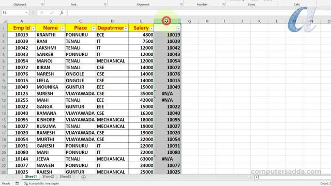Open the Alignment group dialog launcher
331x186 pixels.
click(x=181, y=5)
